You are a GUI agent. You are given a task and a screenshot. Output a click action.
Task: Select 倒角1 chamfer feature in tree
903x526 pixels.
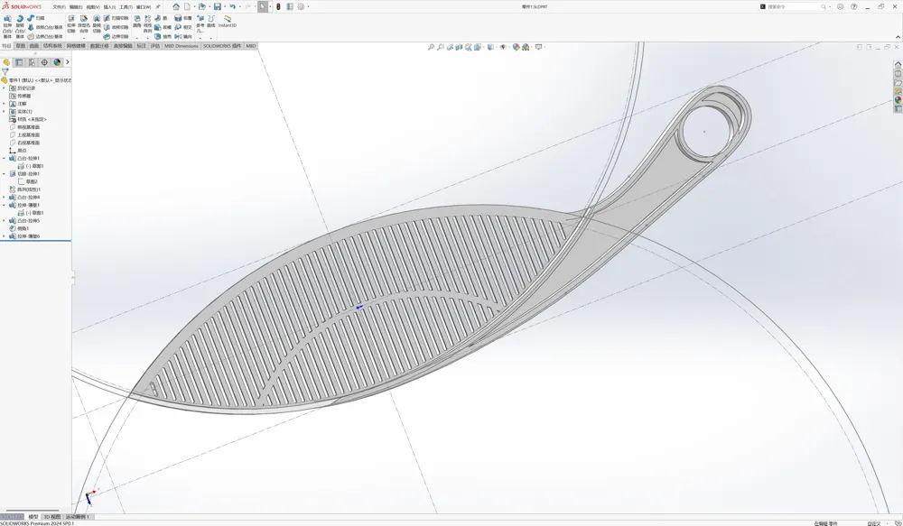point(19,228)
